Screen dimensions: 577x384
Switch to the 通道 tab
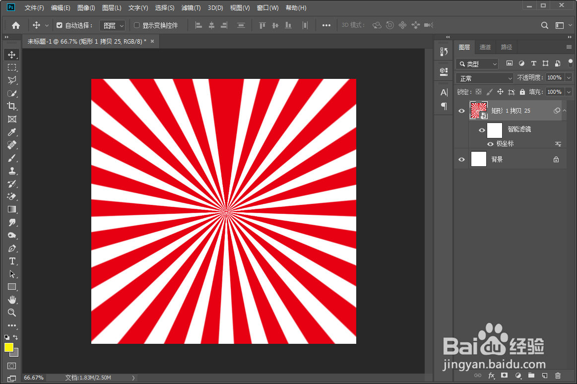485,47
